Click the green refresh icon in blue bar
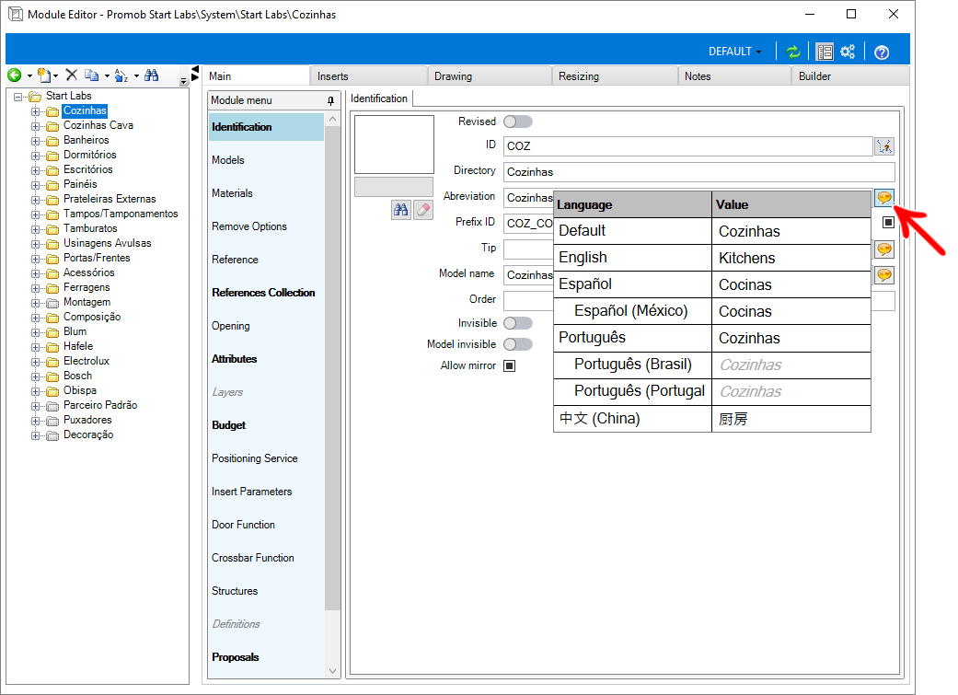The height and width of the screenshot is (695, 958). click(793, 52)
